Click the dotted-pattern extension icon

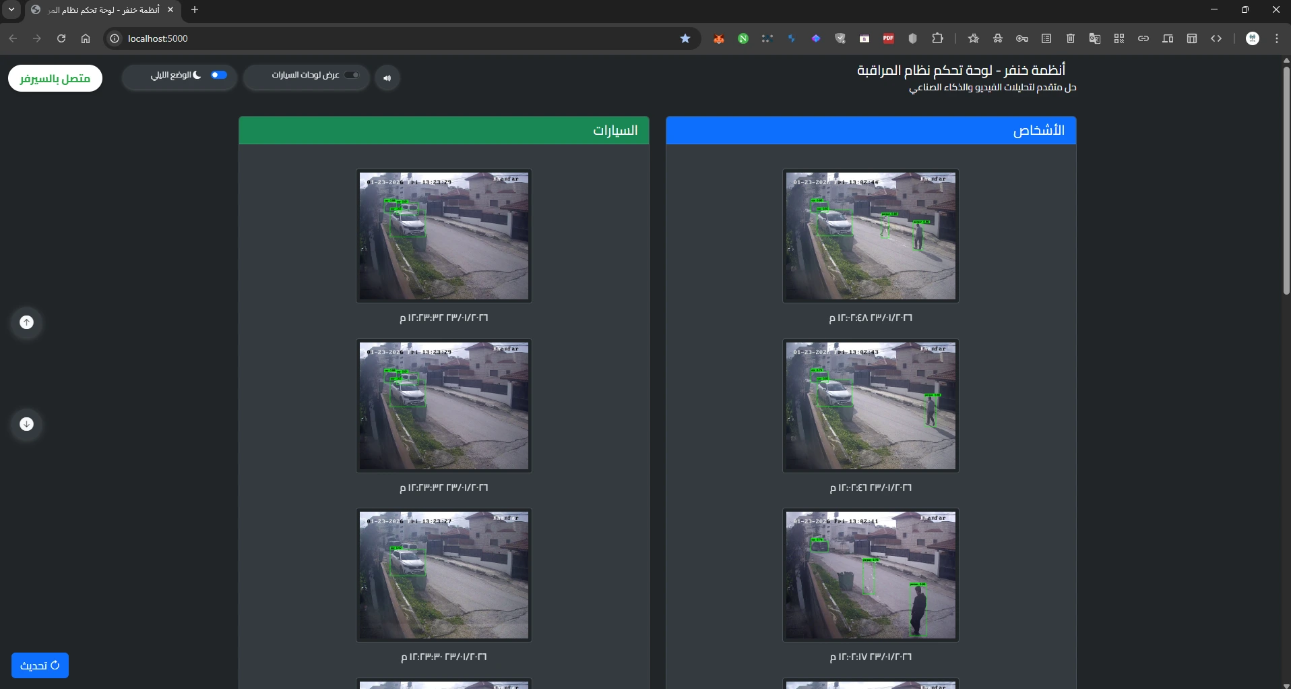[x=767, y=39]
